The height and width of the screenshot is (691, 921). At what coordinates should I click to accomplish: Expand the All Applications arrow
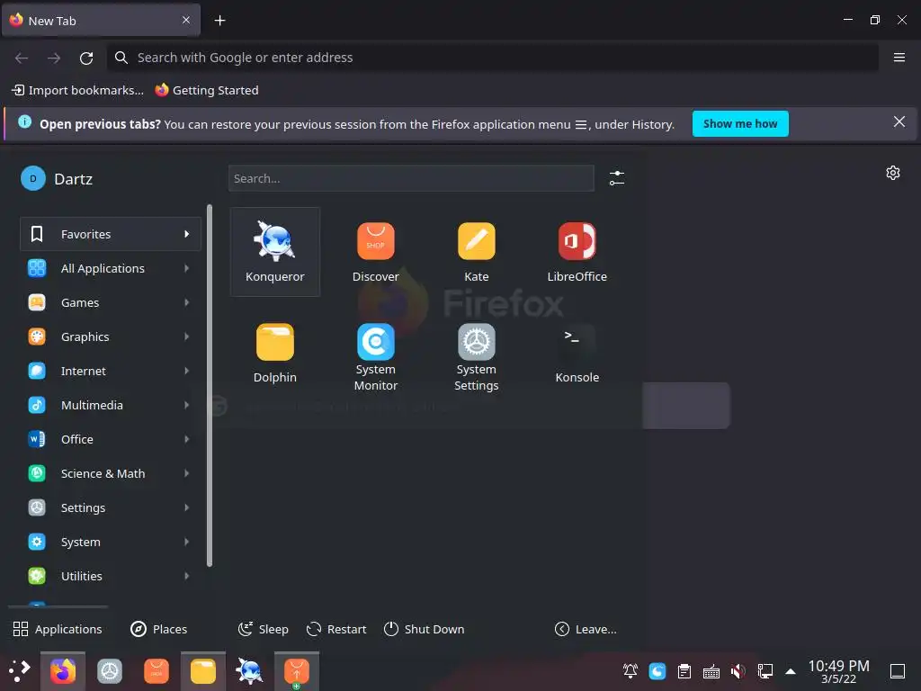(x=187, y=268)
